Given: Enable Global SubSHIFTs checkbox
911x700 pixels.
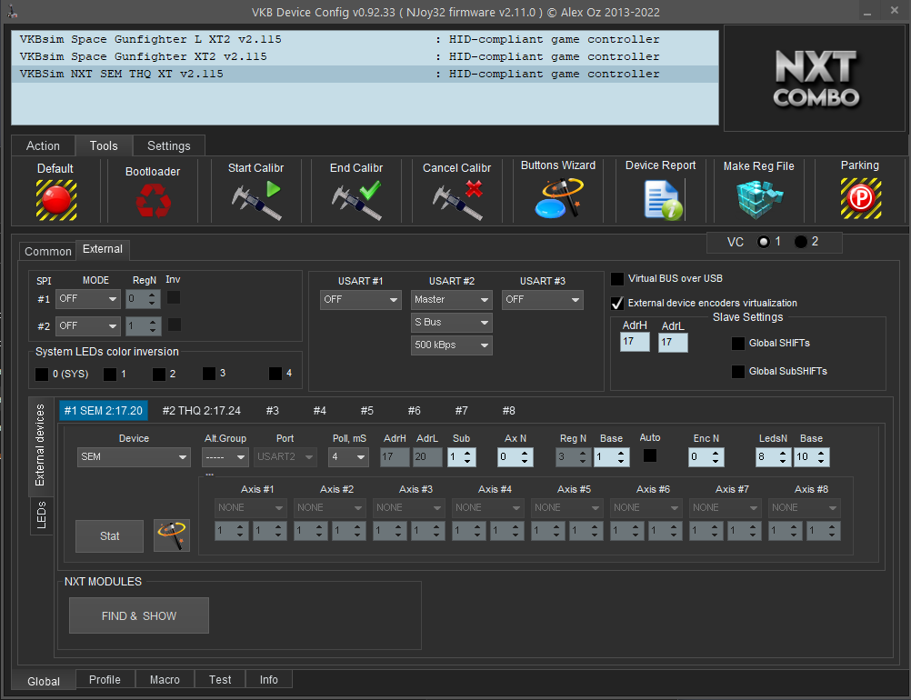Looking at the screenshot, I should click(738, 372).
